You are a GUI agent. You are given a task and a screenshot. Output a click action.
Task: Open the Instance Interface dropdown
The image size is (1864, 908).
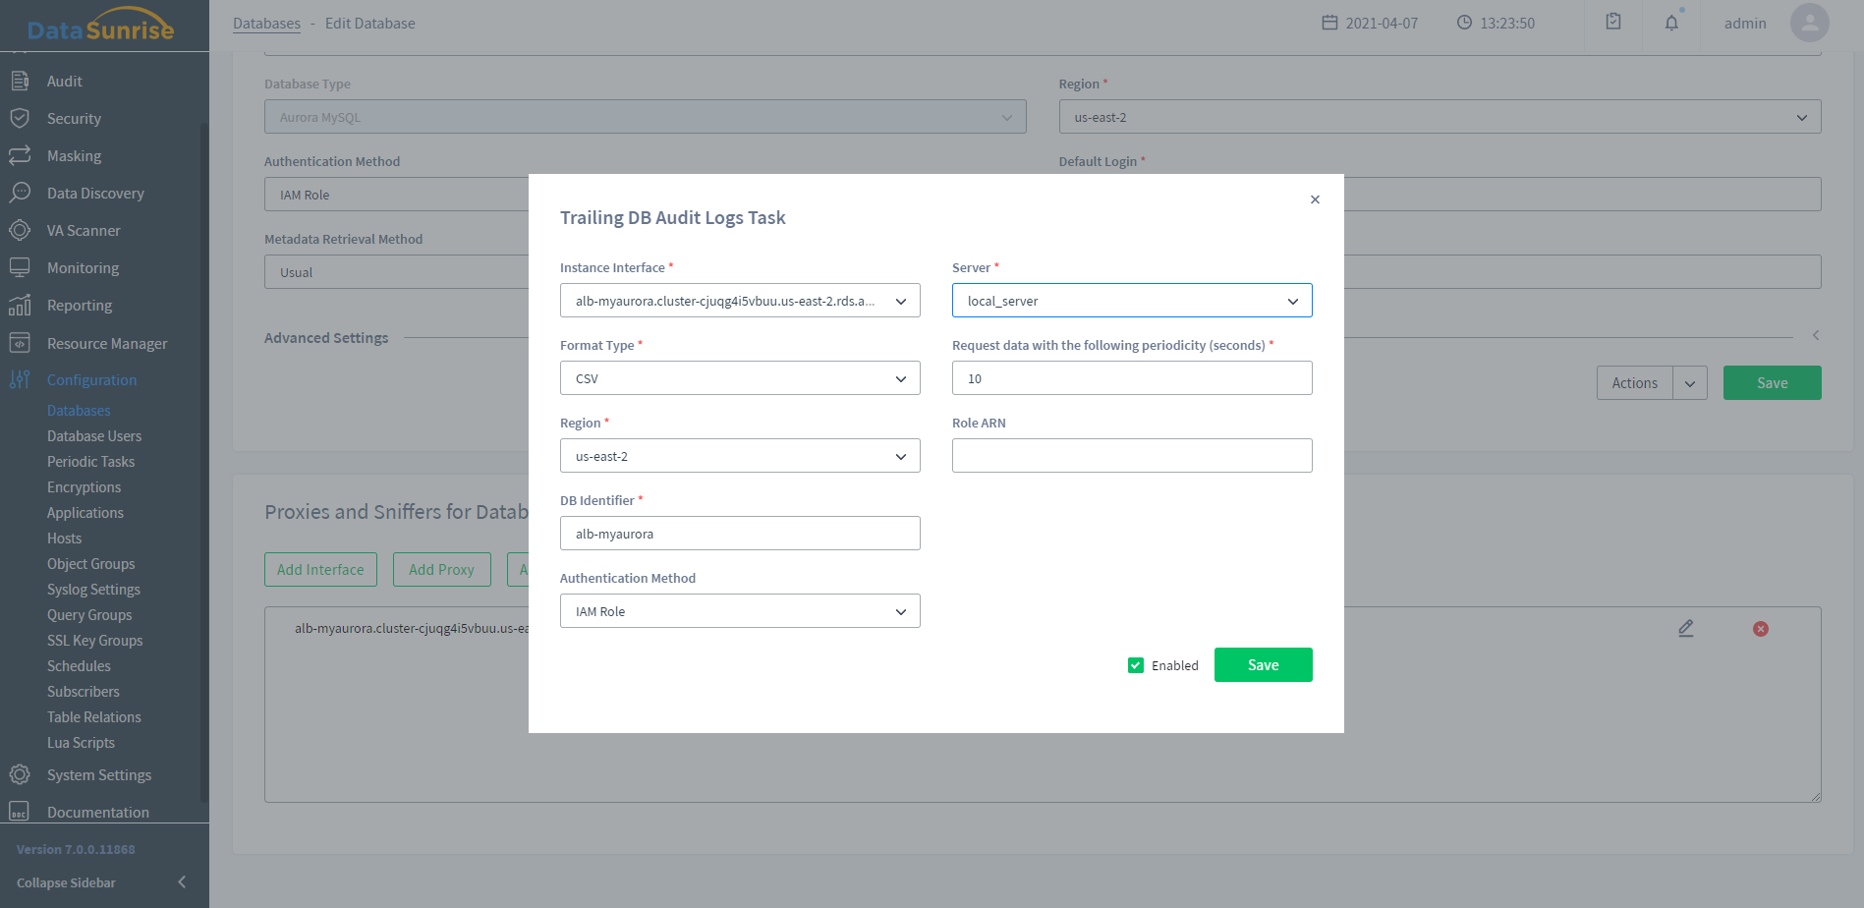739,301
